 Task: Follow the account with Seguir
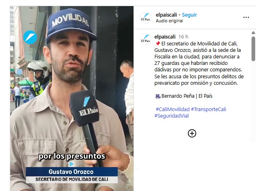point(189,15)
